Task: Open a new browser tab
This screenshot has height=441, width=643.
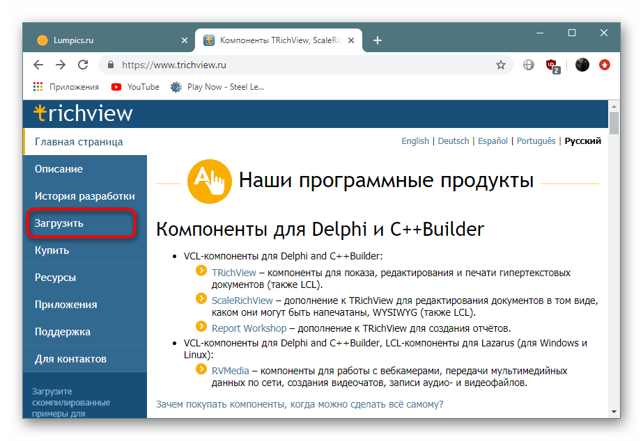Action: [378, 40]
